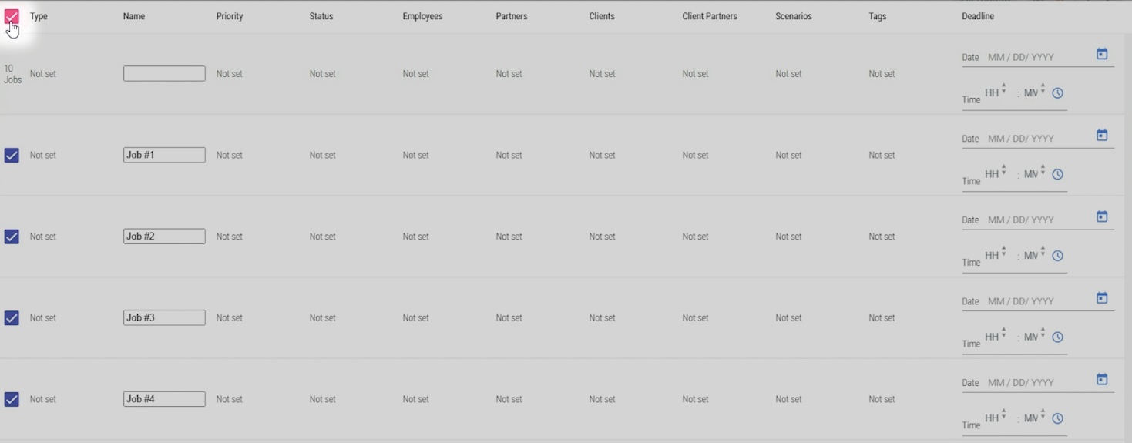Open the time picker clock for Job #4
Screen dimensions: 1132x443
tap(1057, 419)
